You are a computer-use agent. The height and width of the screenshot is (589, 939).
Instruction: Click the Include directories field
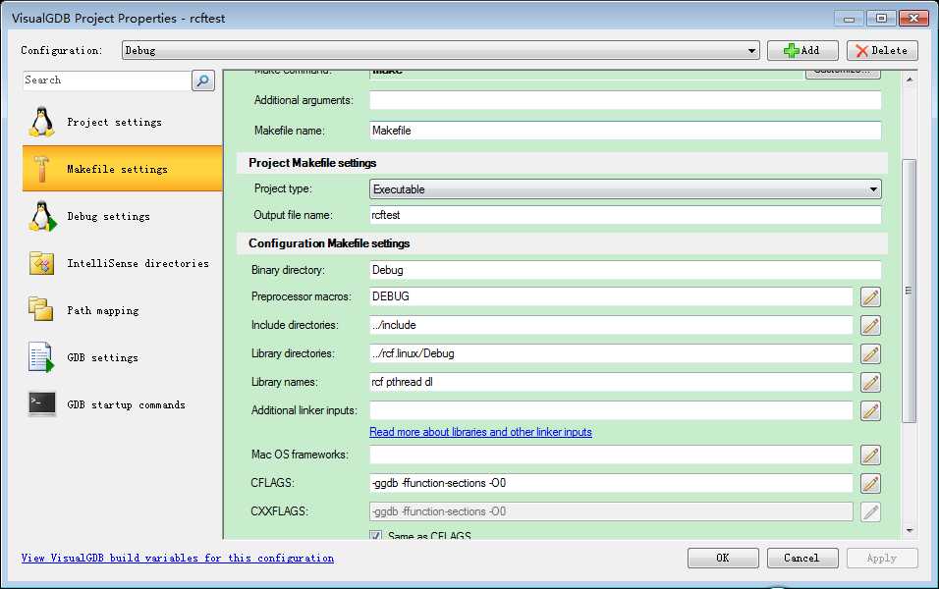tap(611, 325)
